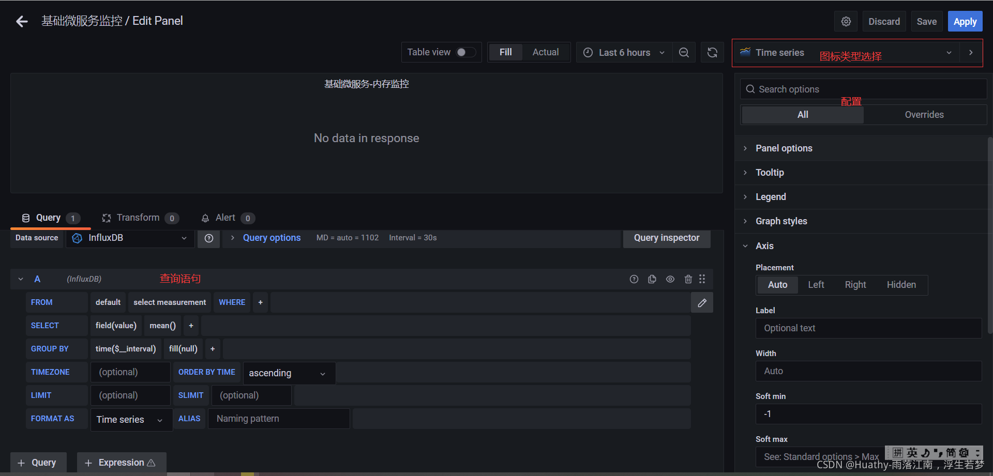
Task: Toggle query A visibility eye icon
Action: point(670,279)
